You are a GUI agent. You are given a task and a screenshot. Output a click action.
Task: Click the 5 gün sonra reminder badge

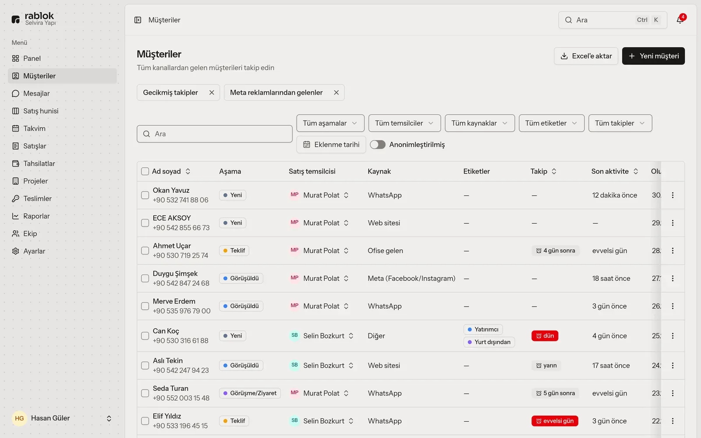tap(556, 393)
